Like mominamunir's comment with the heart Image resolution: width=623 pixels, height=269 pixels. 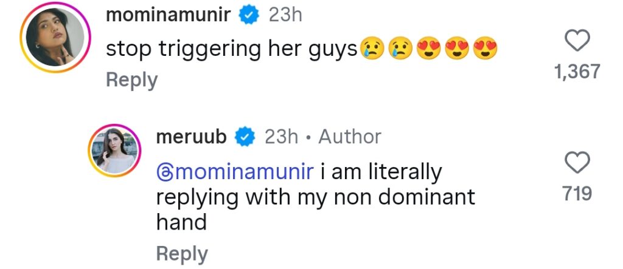tap(577, 41)
